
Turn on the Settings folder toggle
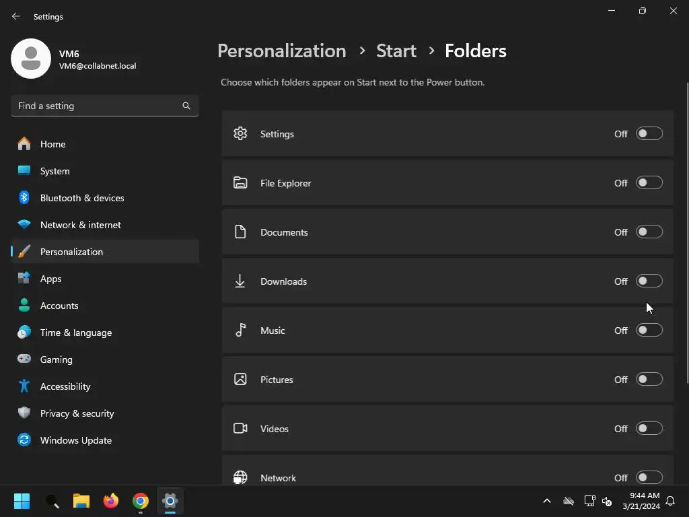pos(649,133)
